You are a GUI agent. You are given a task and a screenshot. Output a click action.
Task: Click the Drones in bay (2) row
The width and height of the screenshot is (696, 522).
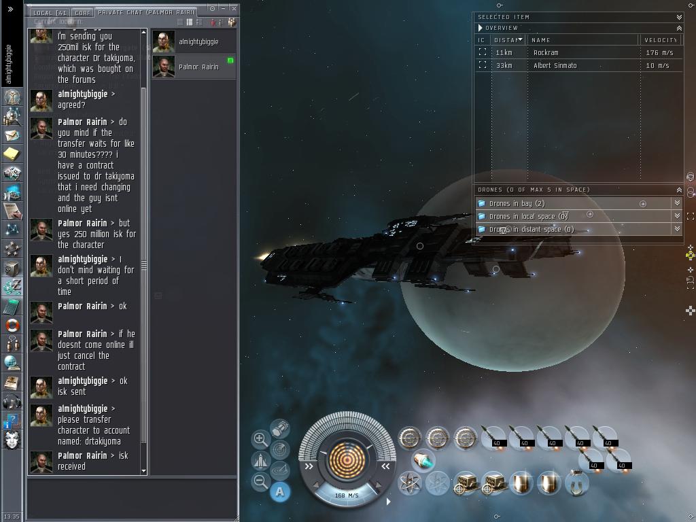click(x=579, y=203)
